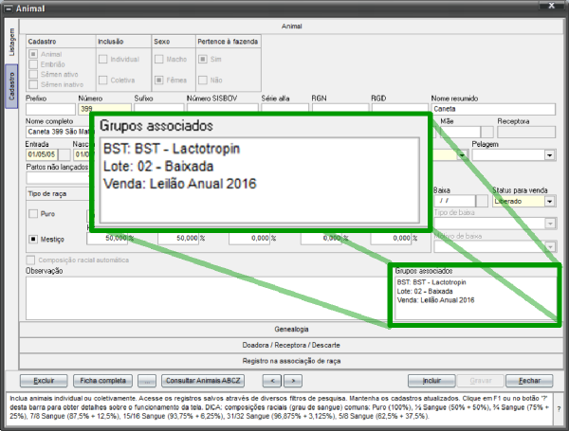Check Sim under Pertence à fazenda
Screen dimensions: 569x431
tap(203, 59)
